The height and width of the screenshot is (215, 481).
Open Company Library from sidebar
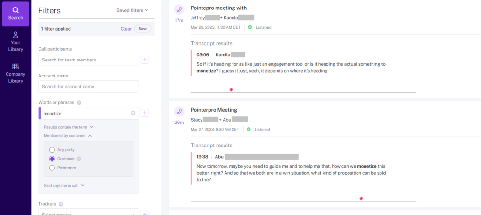pyautogui.click(x=16, y=73)
